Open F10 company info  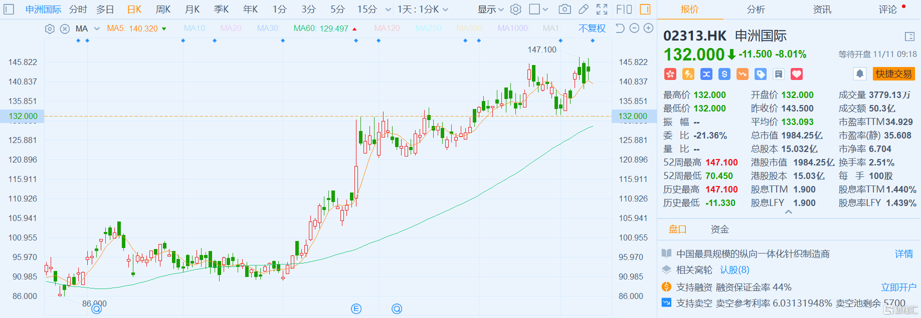(624, 9)
